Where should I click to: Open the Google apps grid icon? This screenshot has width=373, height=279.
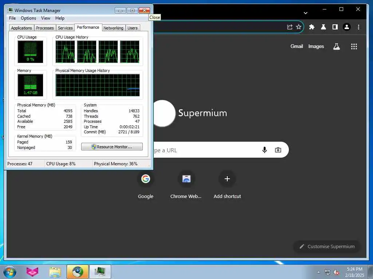pyautogui.click(x=354, y=46)
